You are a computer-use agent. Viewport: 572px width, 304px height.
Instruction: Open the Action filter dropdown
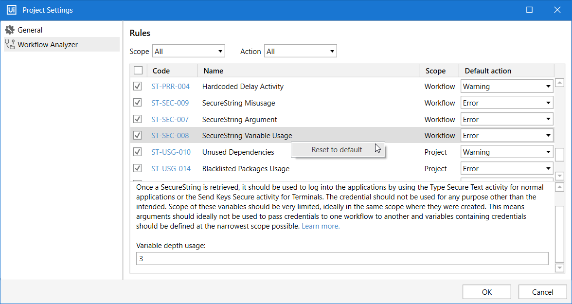300,51
